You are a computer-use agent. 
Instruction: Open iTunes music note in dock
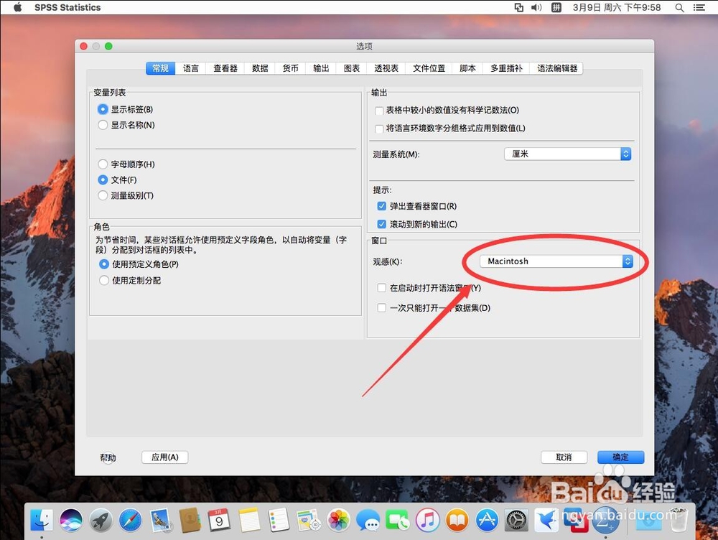click(x=427, y=521)
